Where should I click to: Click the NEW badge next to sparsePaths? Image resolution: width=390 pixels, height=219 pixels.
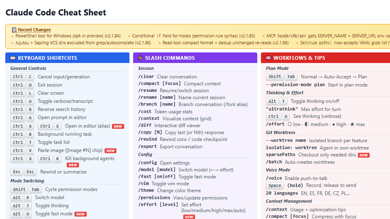364,155
